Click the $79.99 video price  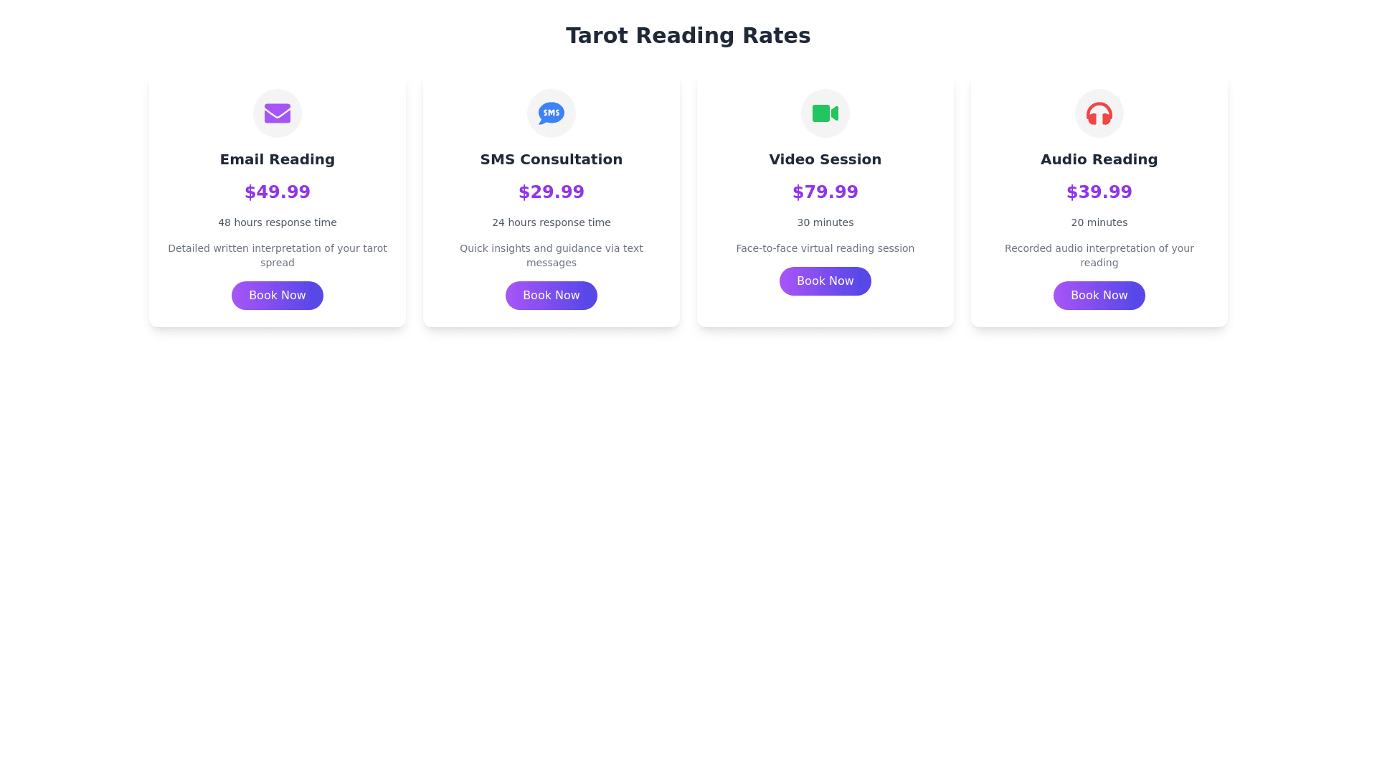point(825,192)
